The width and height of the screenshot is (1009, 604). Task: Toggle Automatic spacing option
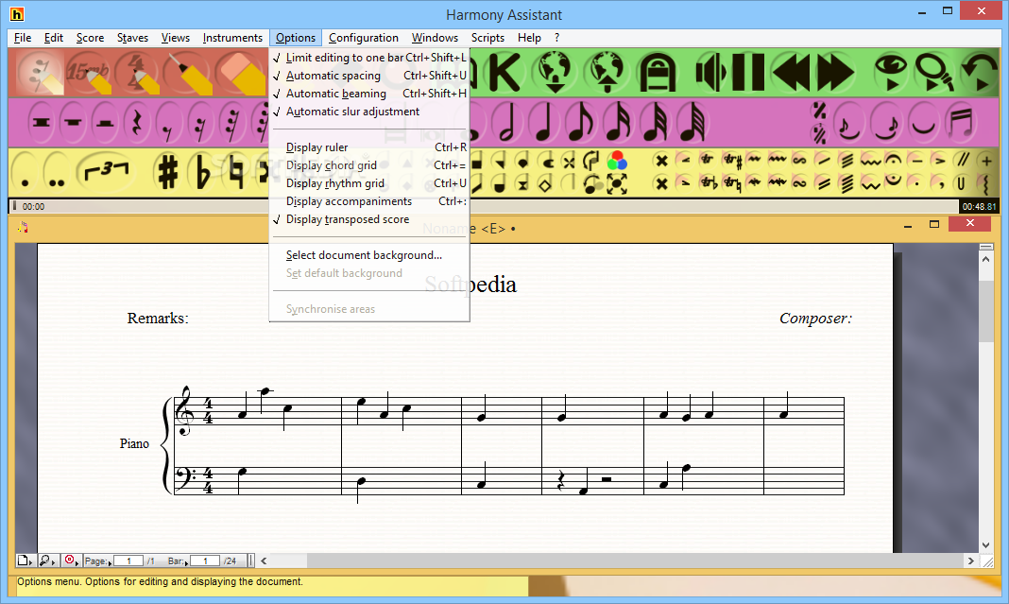369,76
